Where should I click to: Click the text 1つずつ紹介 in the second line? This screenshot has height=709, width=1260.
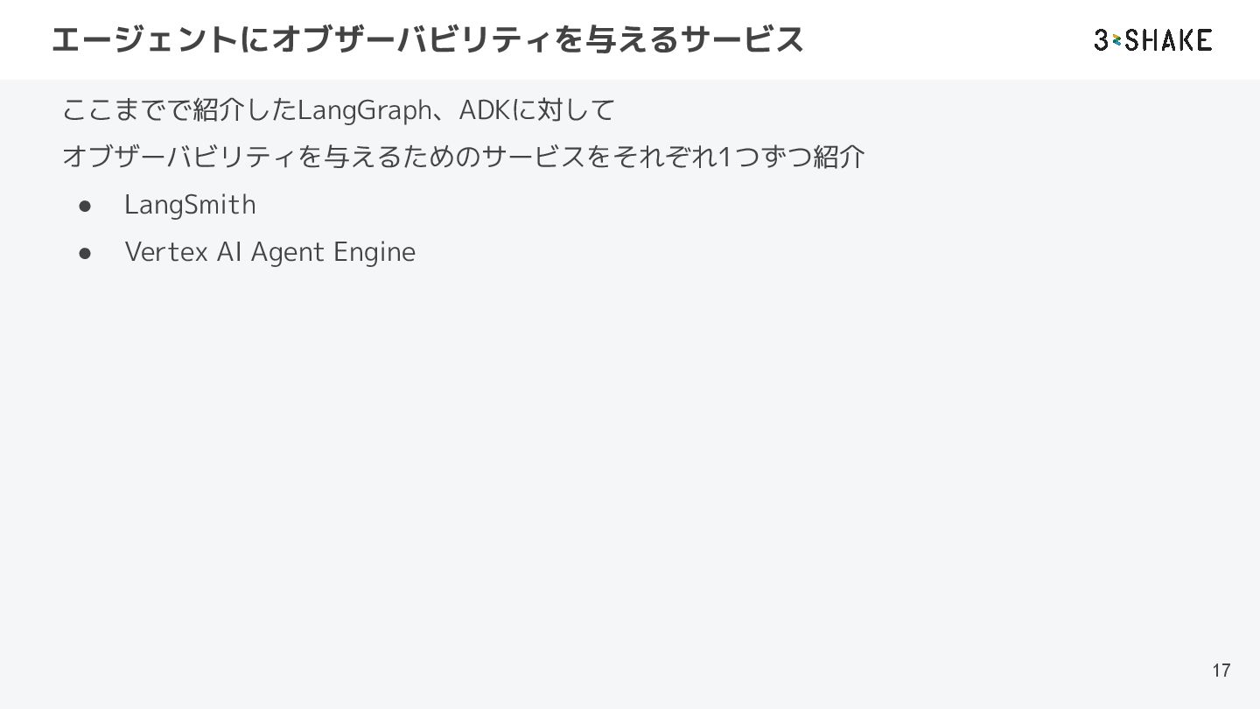point(791,158)
